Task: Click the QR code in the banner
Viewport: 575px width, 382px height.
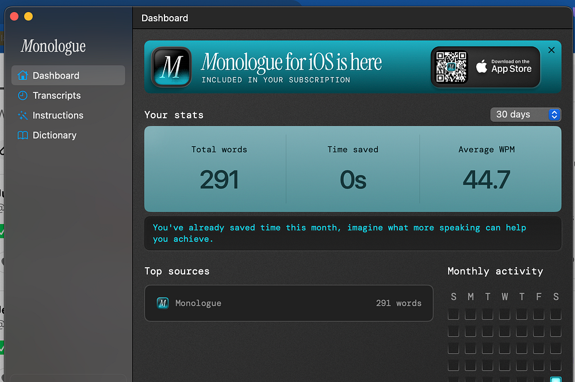Action: [451, 67]
